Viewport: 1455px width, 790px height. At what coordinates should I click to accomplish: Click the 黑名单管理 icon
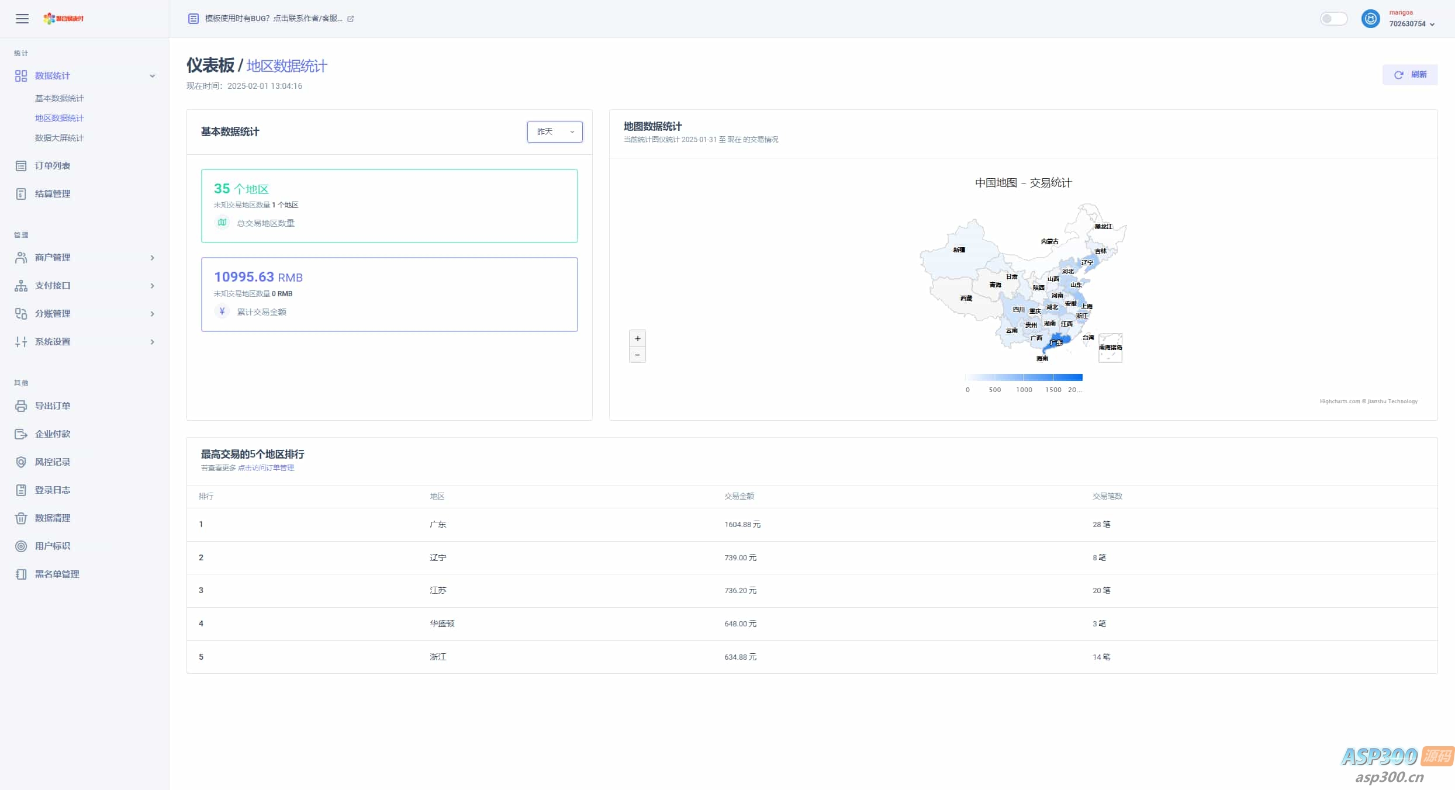pyautogui.click(x=21, y=574)
